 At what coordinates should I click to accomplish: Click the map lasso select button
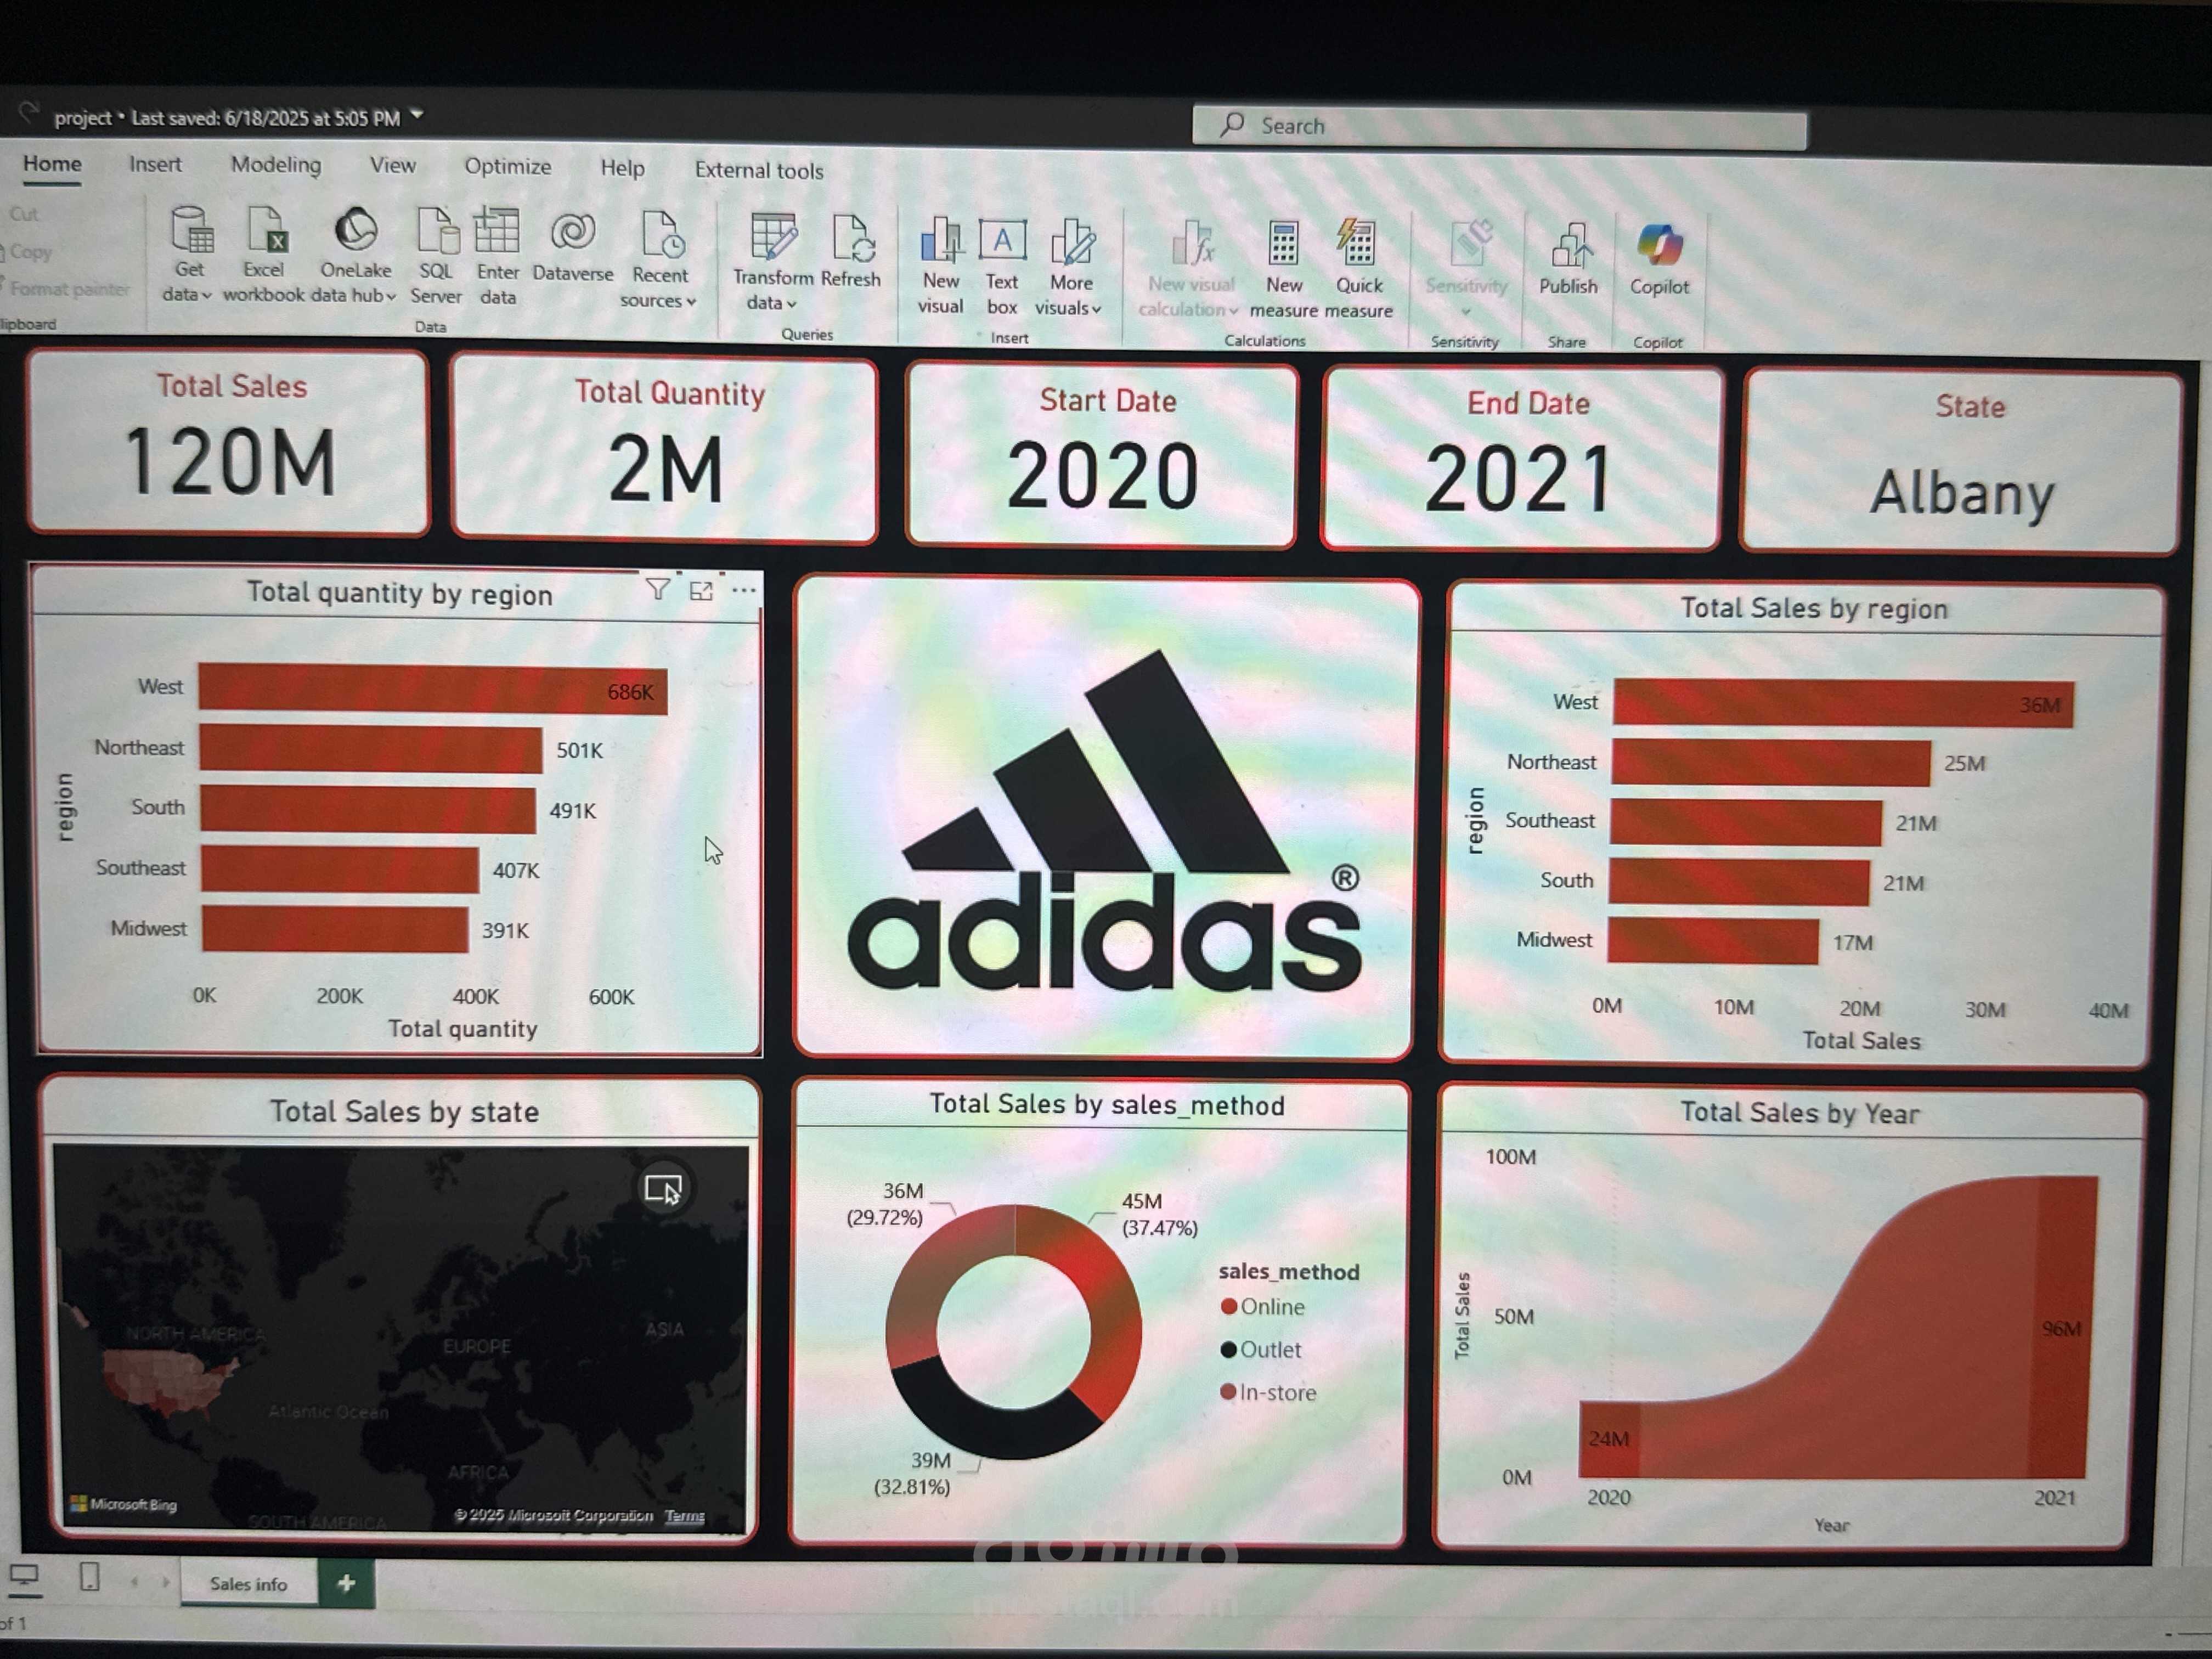[x=663, y=1188]
